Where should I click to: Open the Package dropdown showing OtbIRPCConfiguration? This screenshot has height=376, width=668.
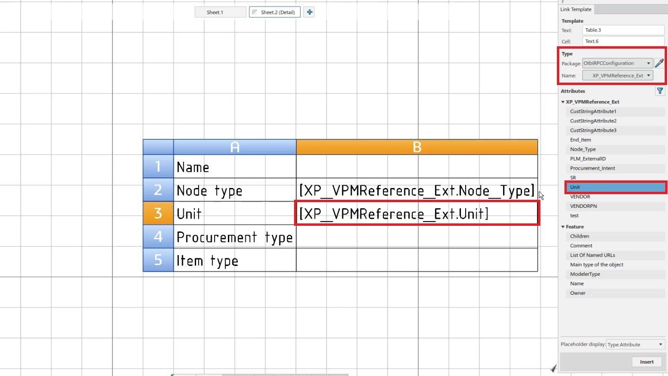pos(617,63)
